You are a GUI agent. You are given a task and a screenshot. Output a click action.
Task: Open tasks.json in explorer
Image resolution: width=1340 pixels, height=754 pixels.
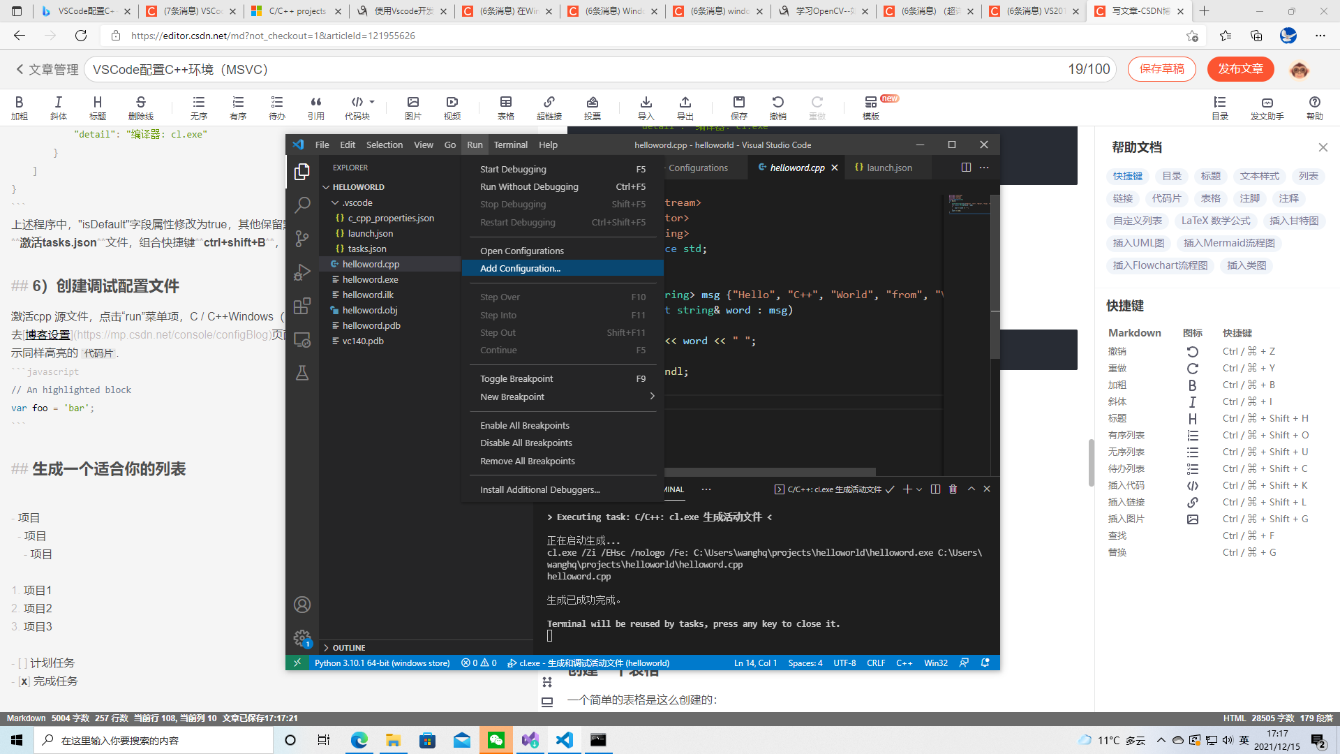(x=367, y=249)
